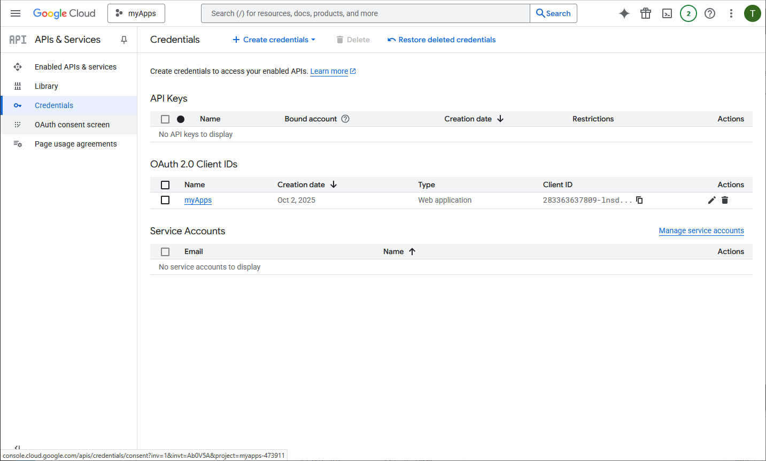Open the Gemini AI assistant sparkle icon
The height and width of the screenshot is (461, 766).
(x=624, y=13)
